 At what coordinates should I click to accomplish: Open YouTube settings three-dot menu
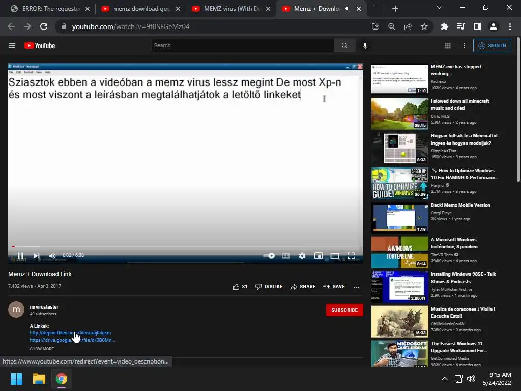(464, 45)
